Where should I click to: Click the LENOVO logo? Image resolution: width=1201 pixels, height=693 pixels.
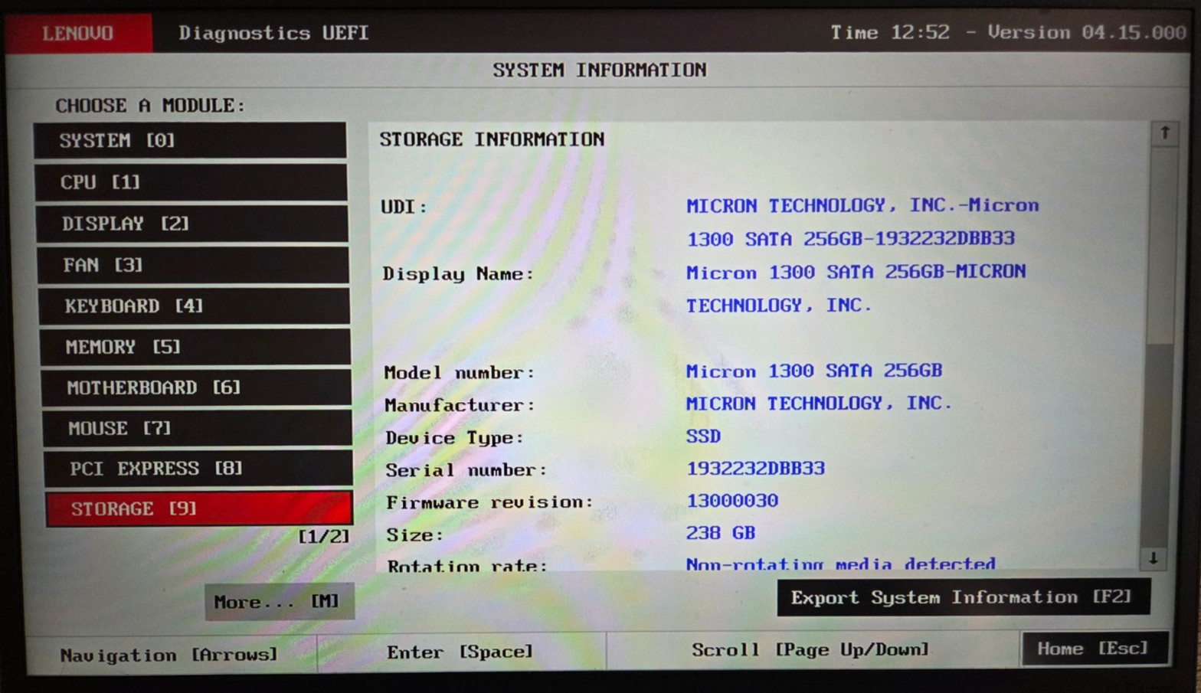click(78, 33)
